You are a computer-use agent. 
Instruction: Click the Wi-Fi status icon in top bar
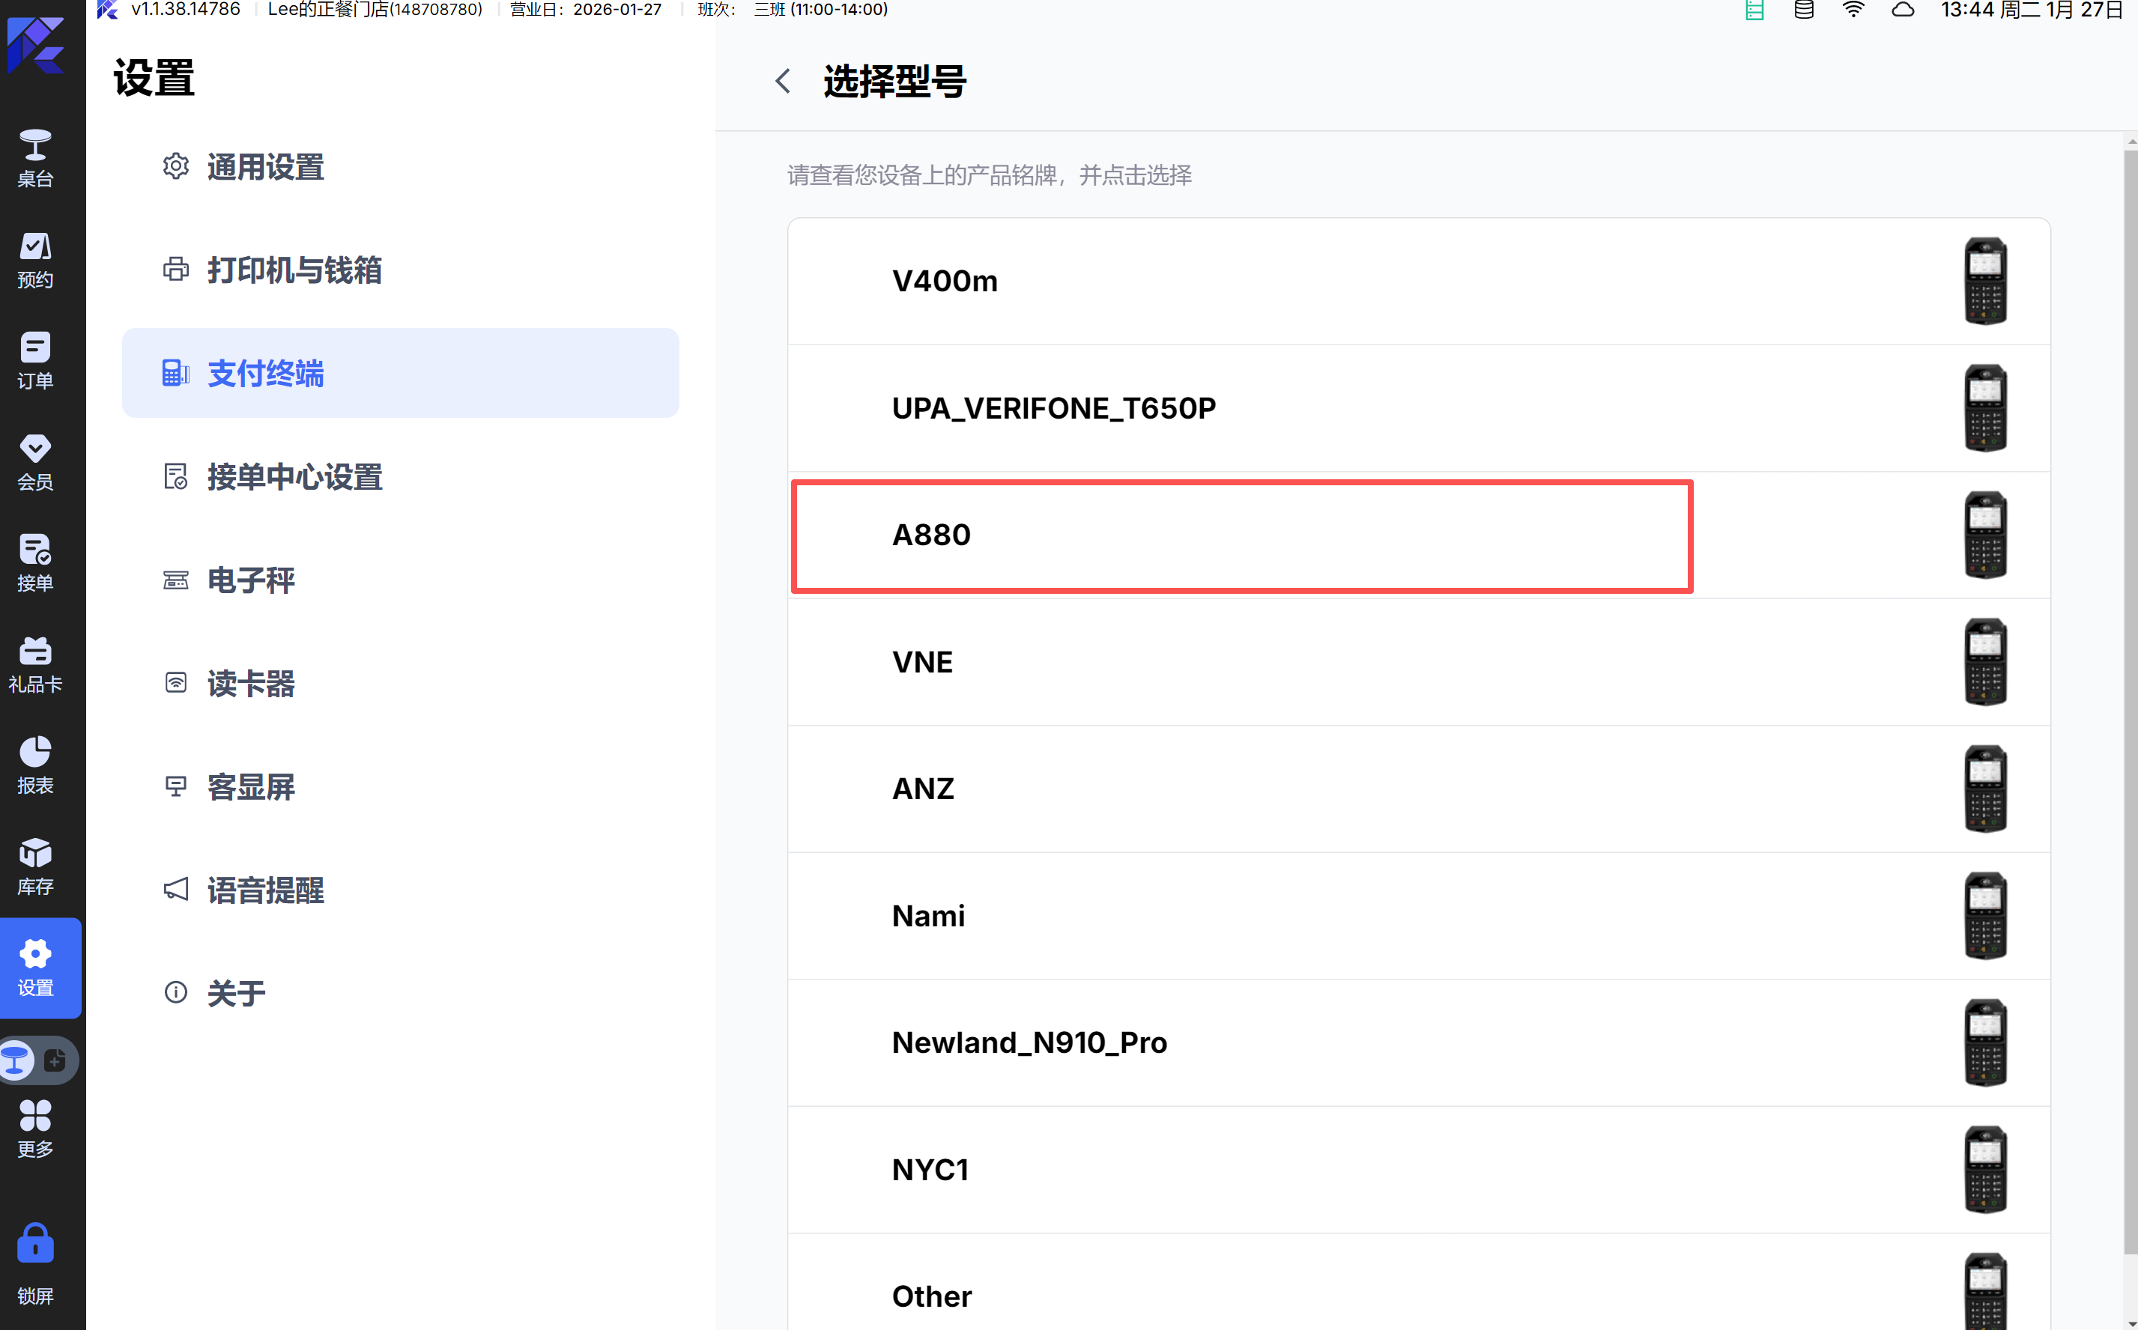click(x=1853, y=10)
